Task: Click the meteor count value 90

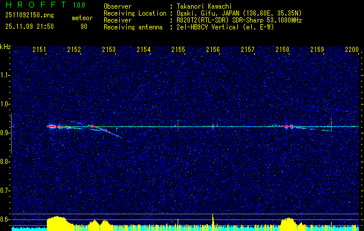Action: tap(84, 27)
